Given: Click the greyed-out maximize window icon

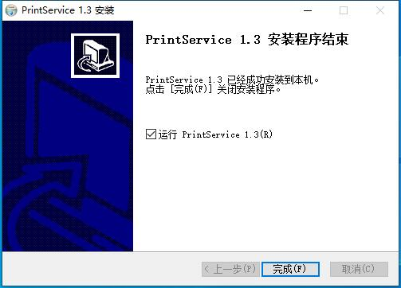Looking at the screenshot, I should (344, 10).
